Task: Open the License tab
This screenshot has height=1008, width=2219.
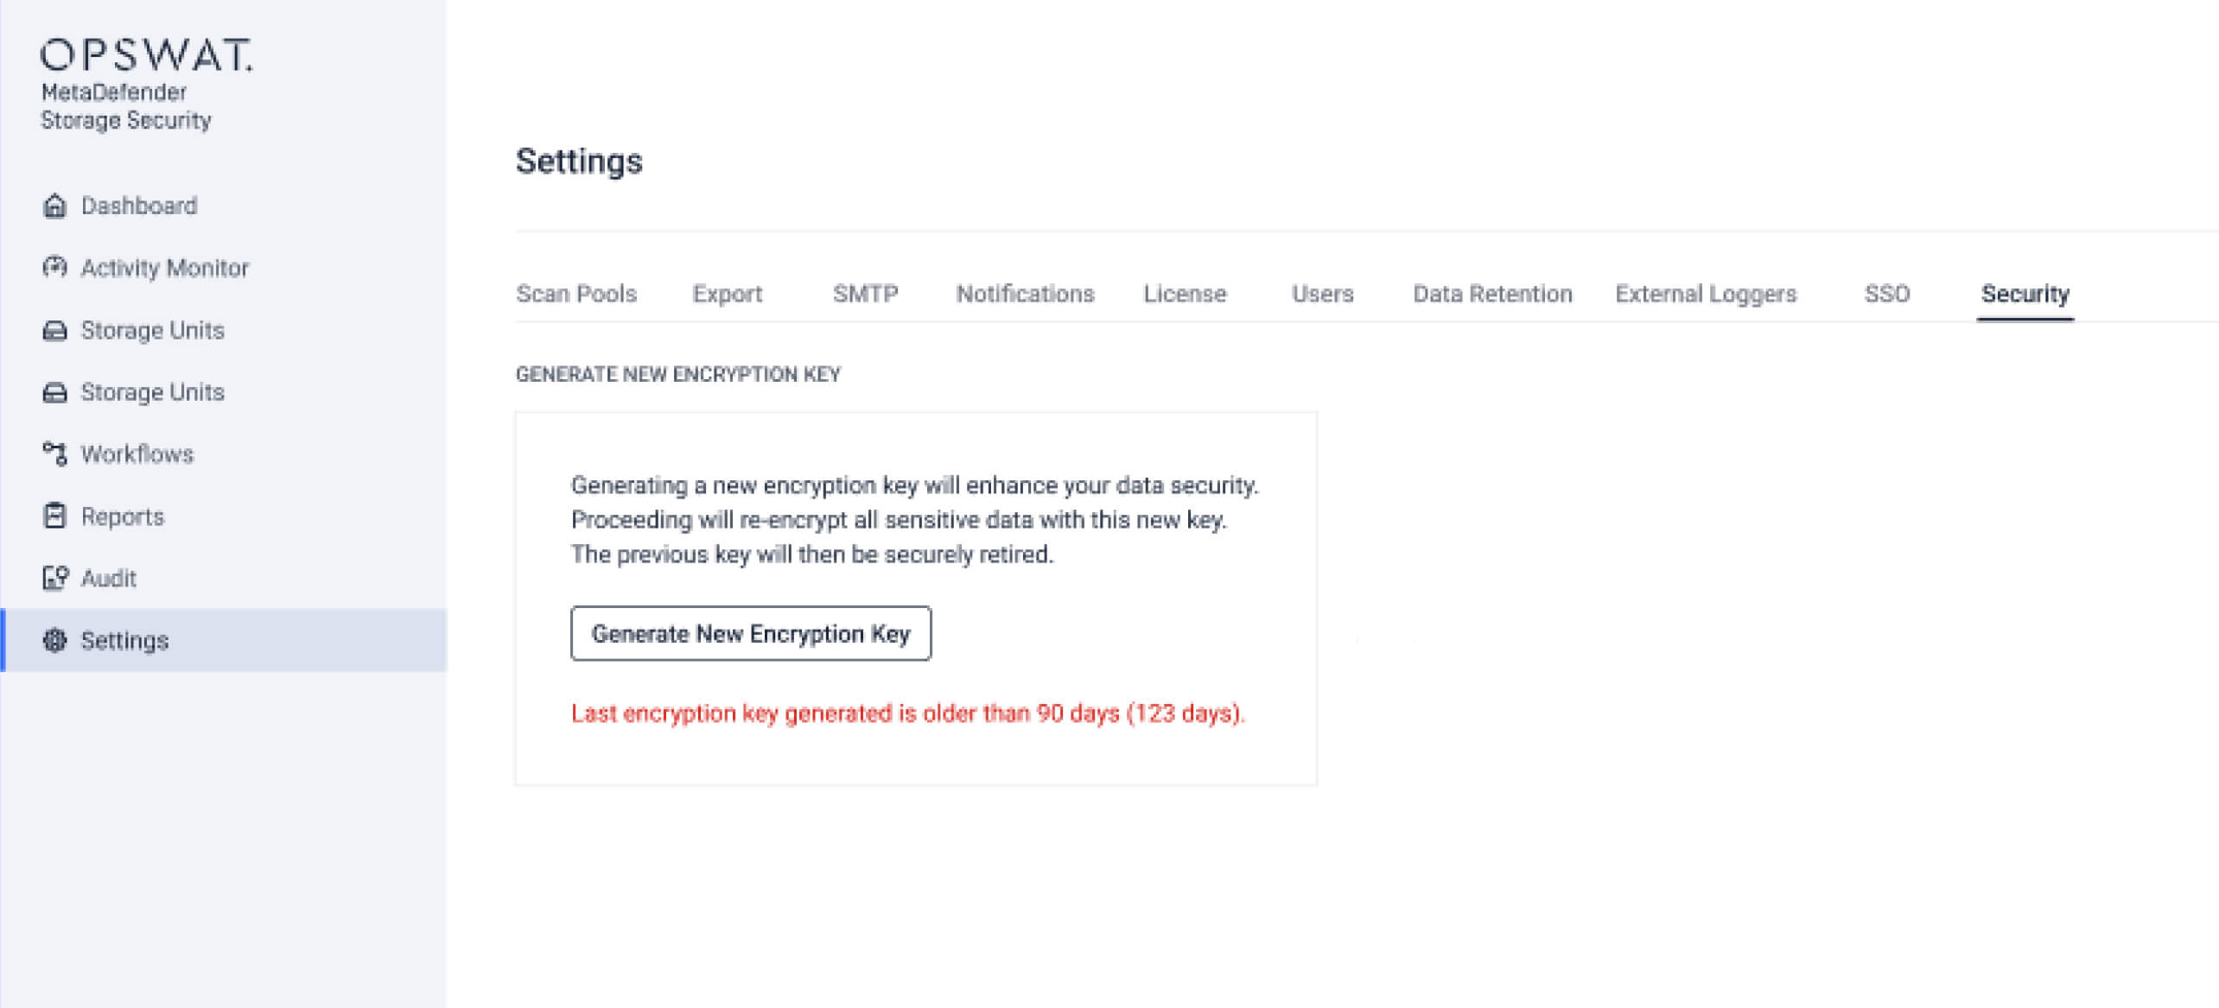Action: click(1185, 294)
